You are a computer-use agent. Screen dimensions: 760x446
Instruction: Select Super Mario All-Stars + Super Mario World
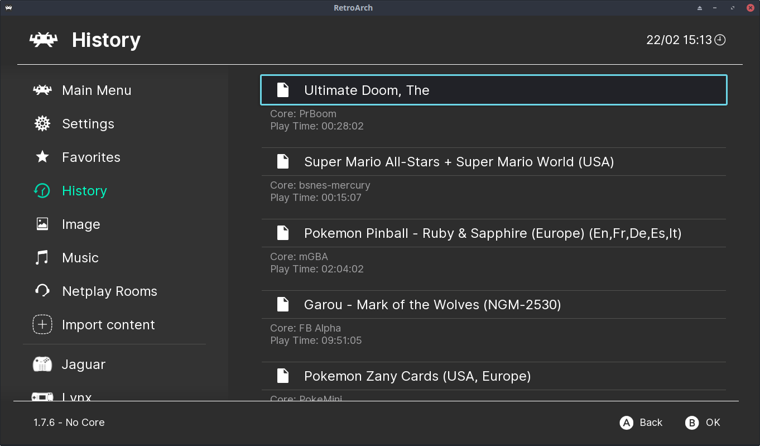(494, 161)
